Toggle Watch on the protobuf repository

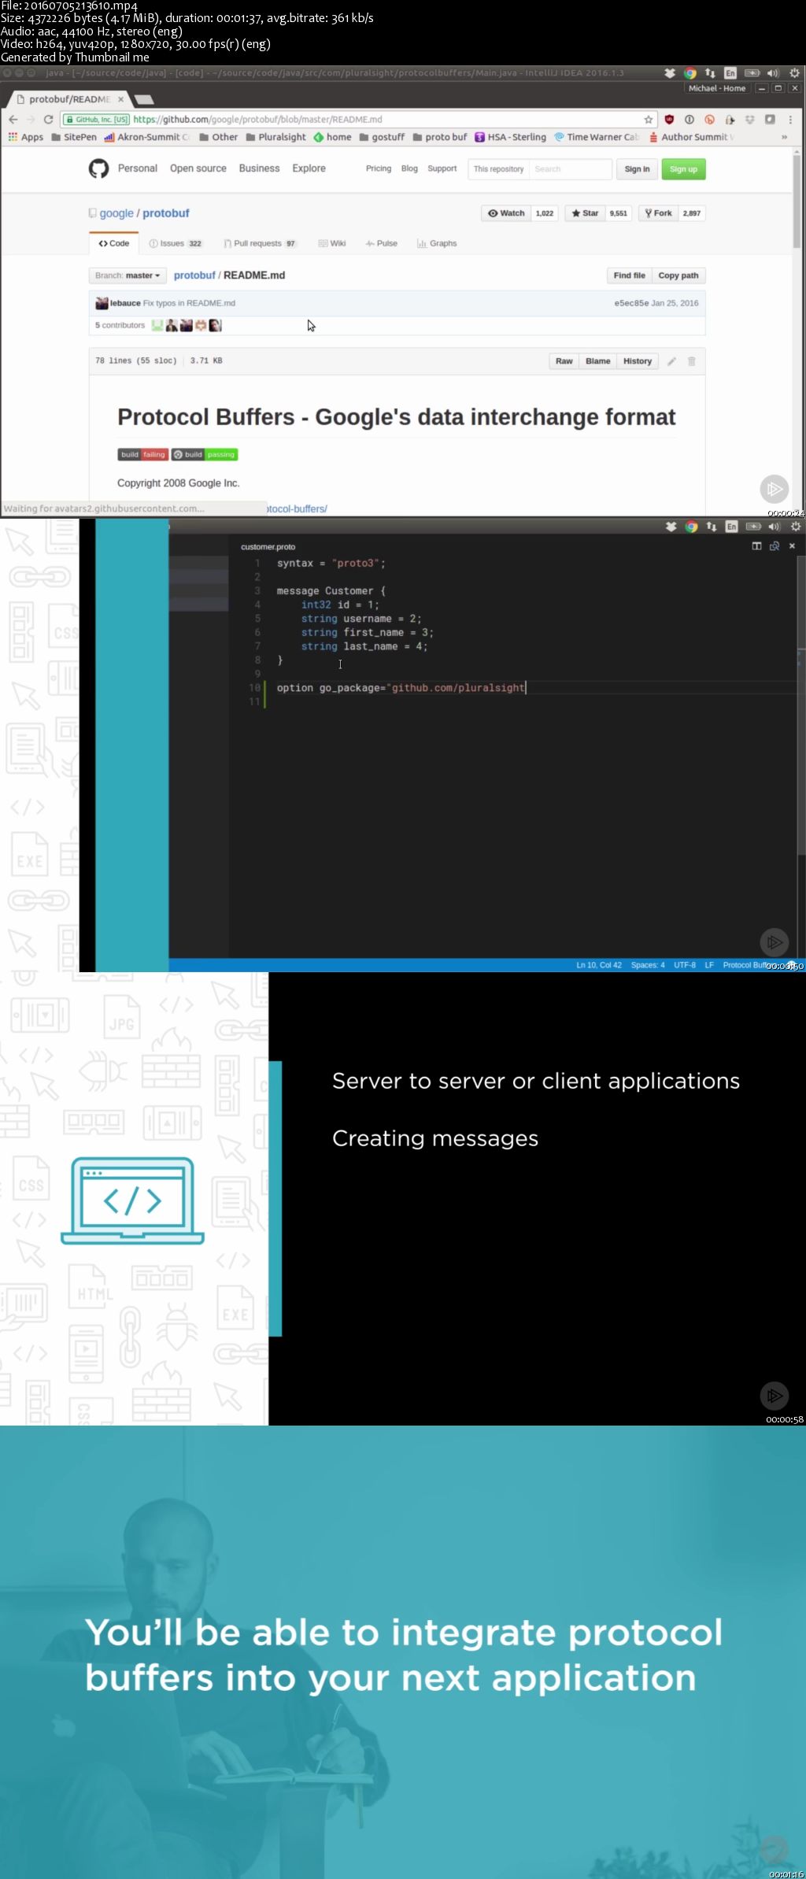click(506, 213)
